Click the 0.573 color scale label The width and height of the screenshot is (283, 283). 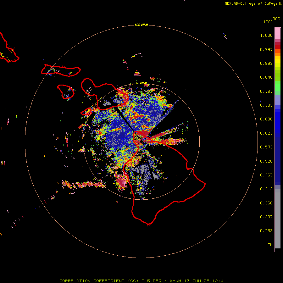click(266, 147)
